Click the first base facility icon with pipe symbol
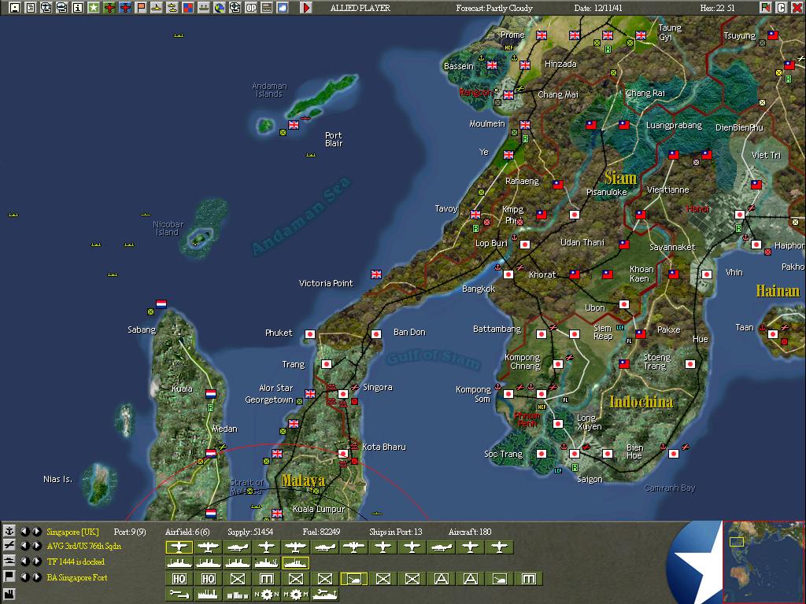The height and width of the screenshot is (604, 806). point(179,595)
